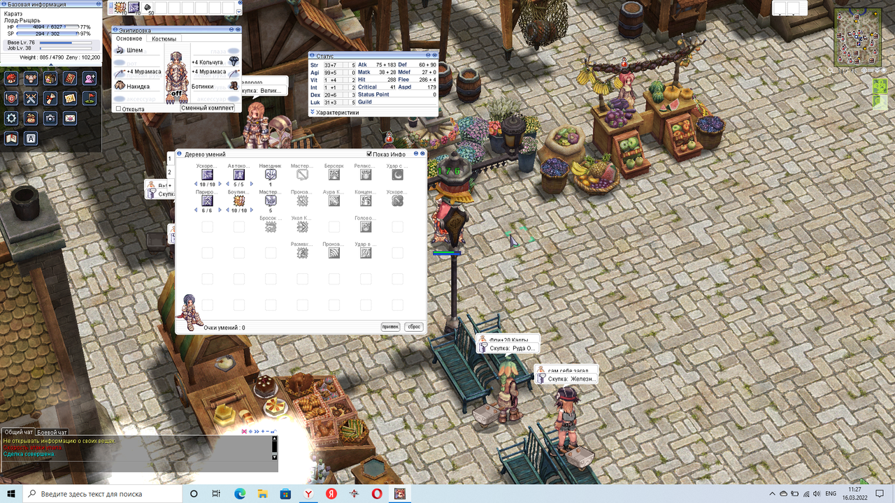Toggle the Открыта checkbox in the equipment window
The height and width of the screenshot is (503, 895).
[119, 109]
